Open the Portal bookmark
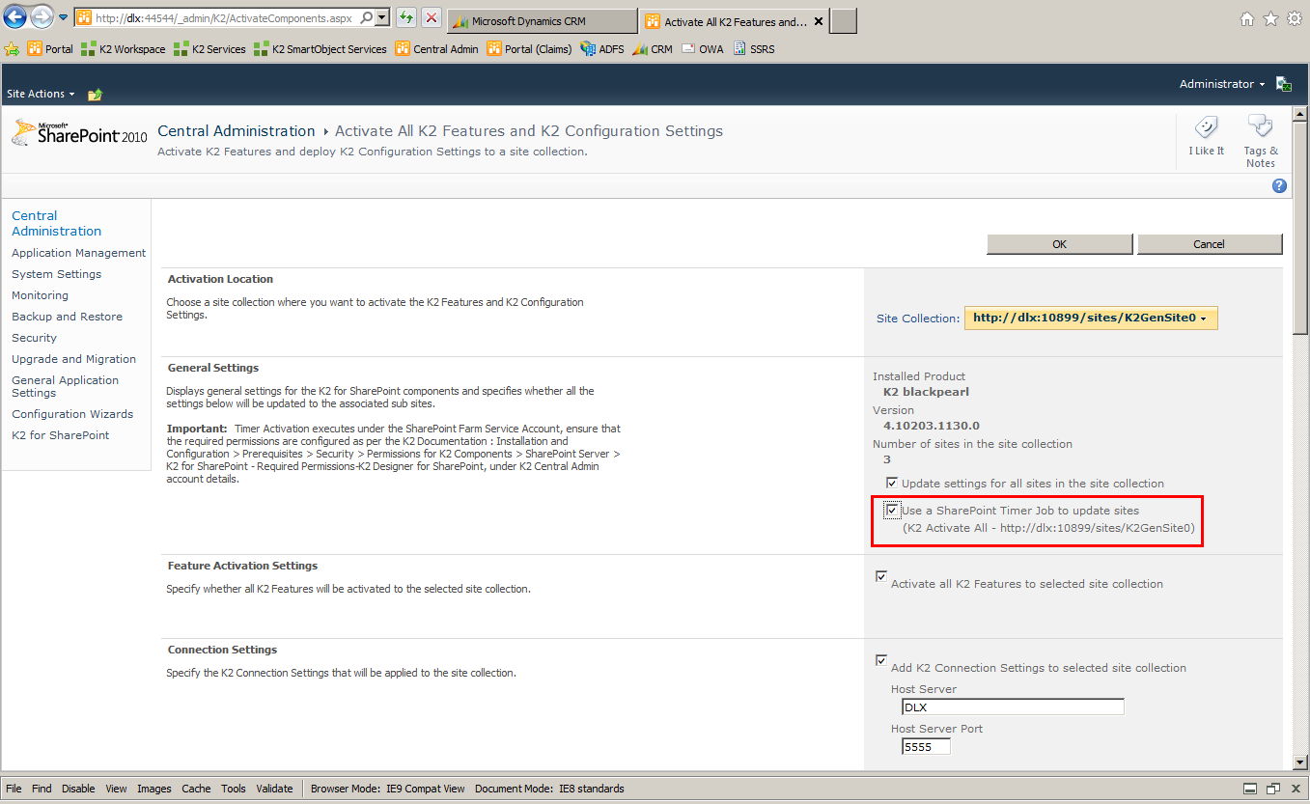Viewport: 1310px width, 804px height. (x=50, y=49)
